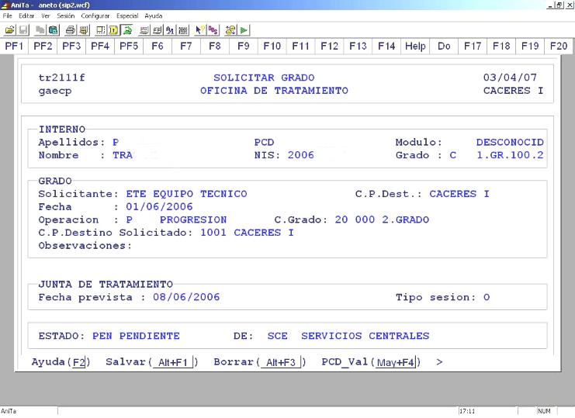Open the Sesión menu
The width and height of the screenshot is (575, 418).
pyautogui.click(x=66, y=16)
